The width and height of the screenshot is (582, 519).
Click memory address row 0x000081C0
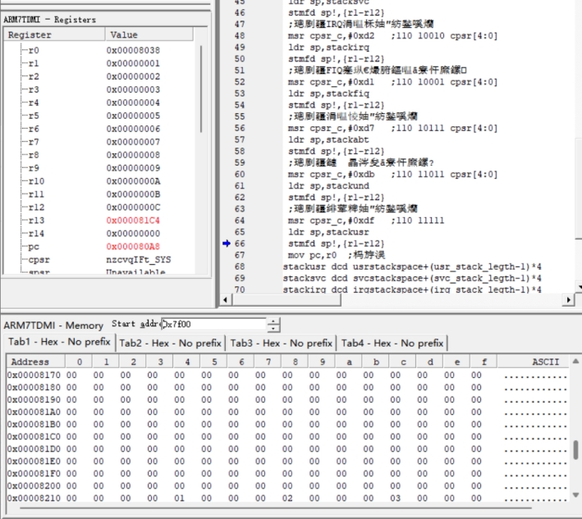click(34, 437)
